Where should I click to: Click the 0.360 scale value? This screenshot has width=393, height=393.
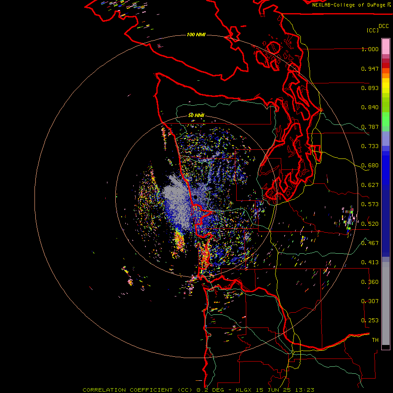[370, 282]
